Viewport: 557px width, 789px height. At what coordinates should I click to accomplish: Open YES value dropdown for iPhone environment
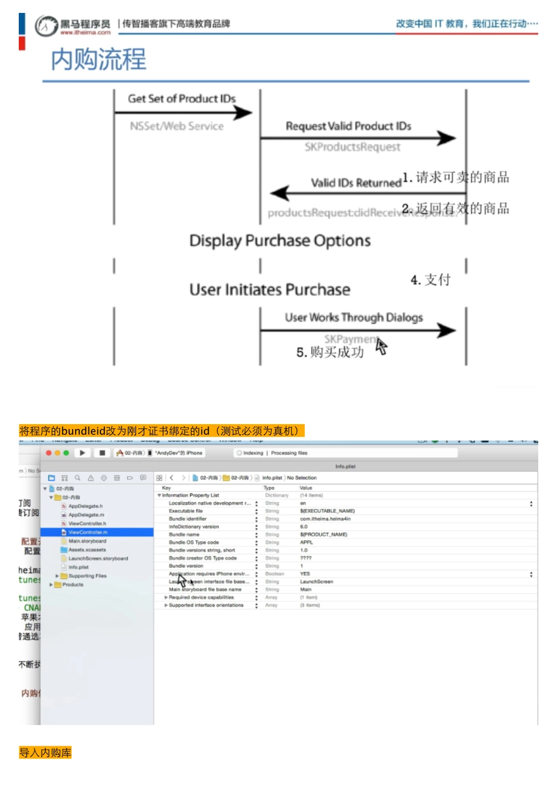pos(531,574)
